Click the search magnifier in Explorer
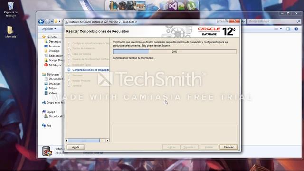 point(298,21)
